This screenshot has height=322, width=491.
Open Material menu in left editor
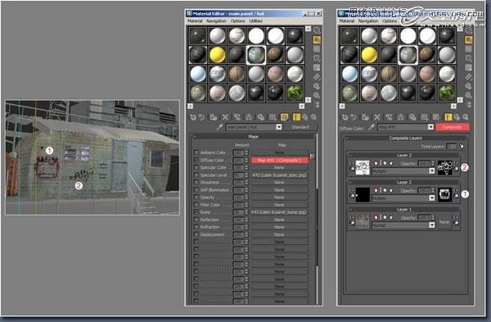coord(195,21)
